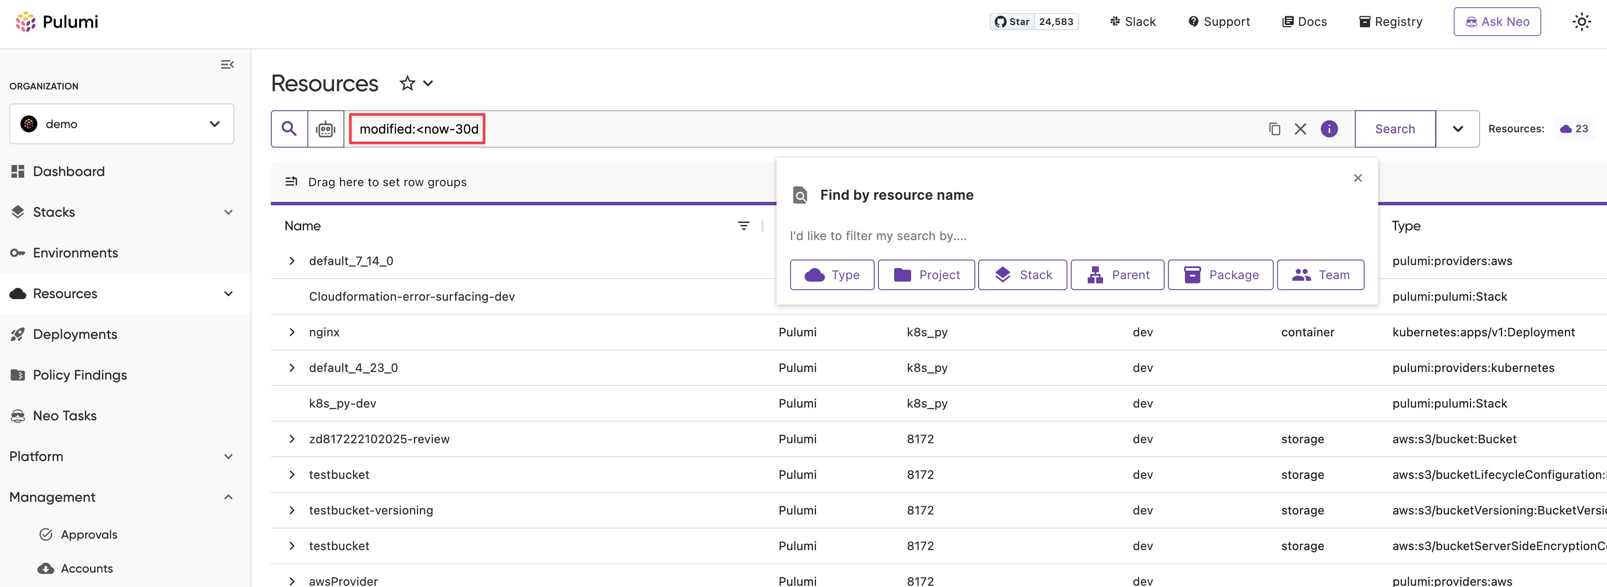This screenshot has height=587, width=1607.
Task: Sort by the Name column header
Action: [303, 226]
